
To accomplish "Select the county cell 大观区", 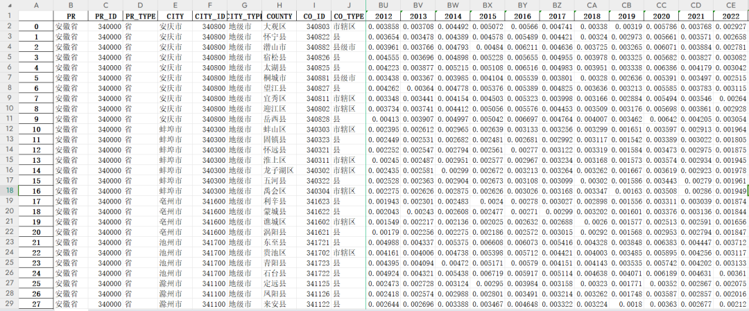I will [279, 26].
